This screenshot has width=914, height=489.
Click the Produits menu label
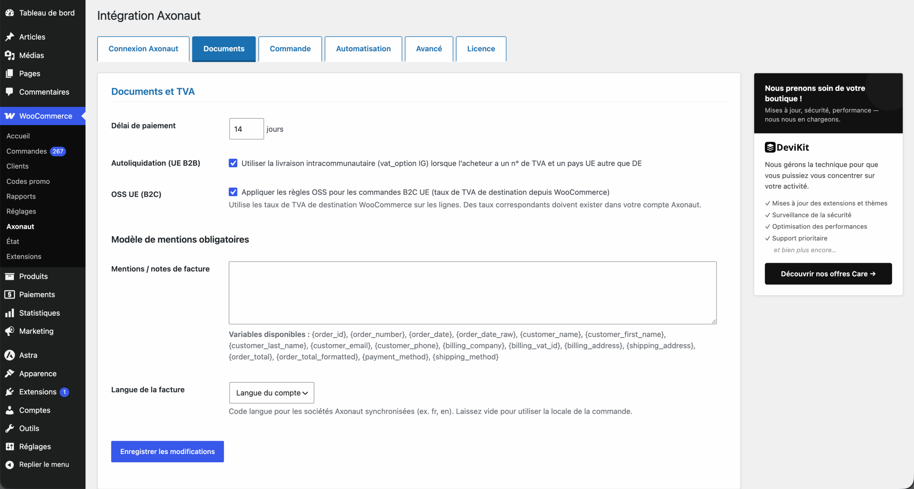pyautogui.click(x=34, y=276)
